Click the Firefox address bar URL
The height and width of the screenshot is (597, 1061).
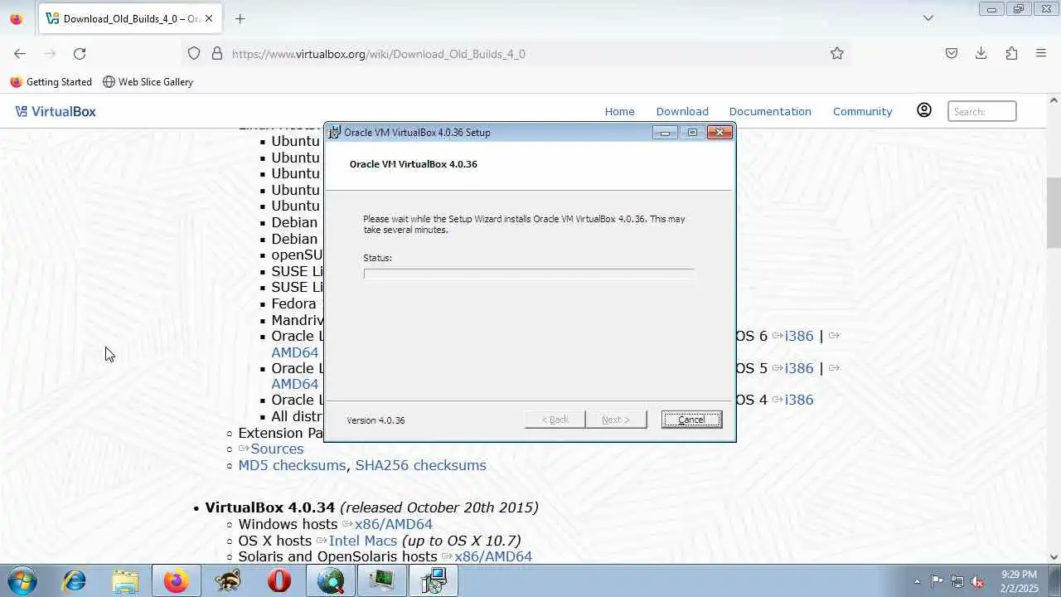(379, 54)
